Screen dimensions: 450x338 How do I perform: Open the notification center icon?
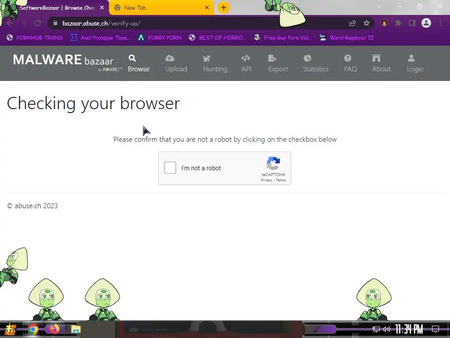pyautogui.click(x=435, y=329)
